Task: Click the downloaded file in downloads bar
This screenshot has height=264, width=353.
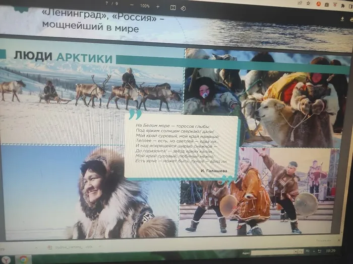Action: [71, 247]
